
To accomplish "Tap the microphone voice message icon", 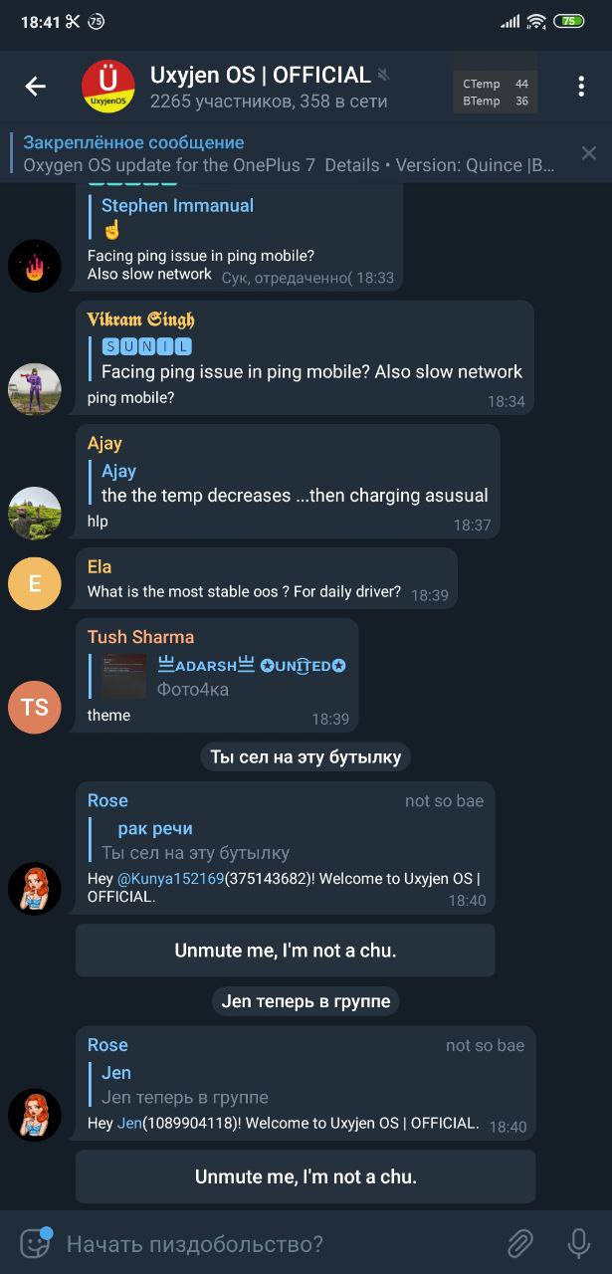I will [578, 1243].
